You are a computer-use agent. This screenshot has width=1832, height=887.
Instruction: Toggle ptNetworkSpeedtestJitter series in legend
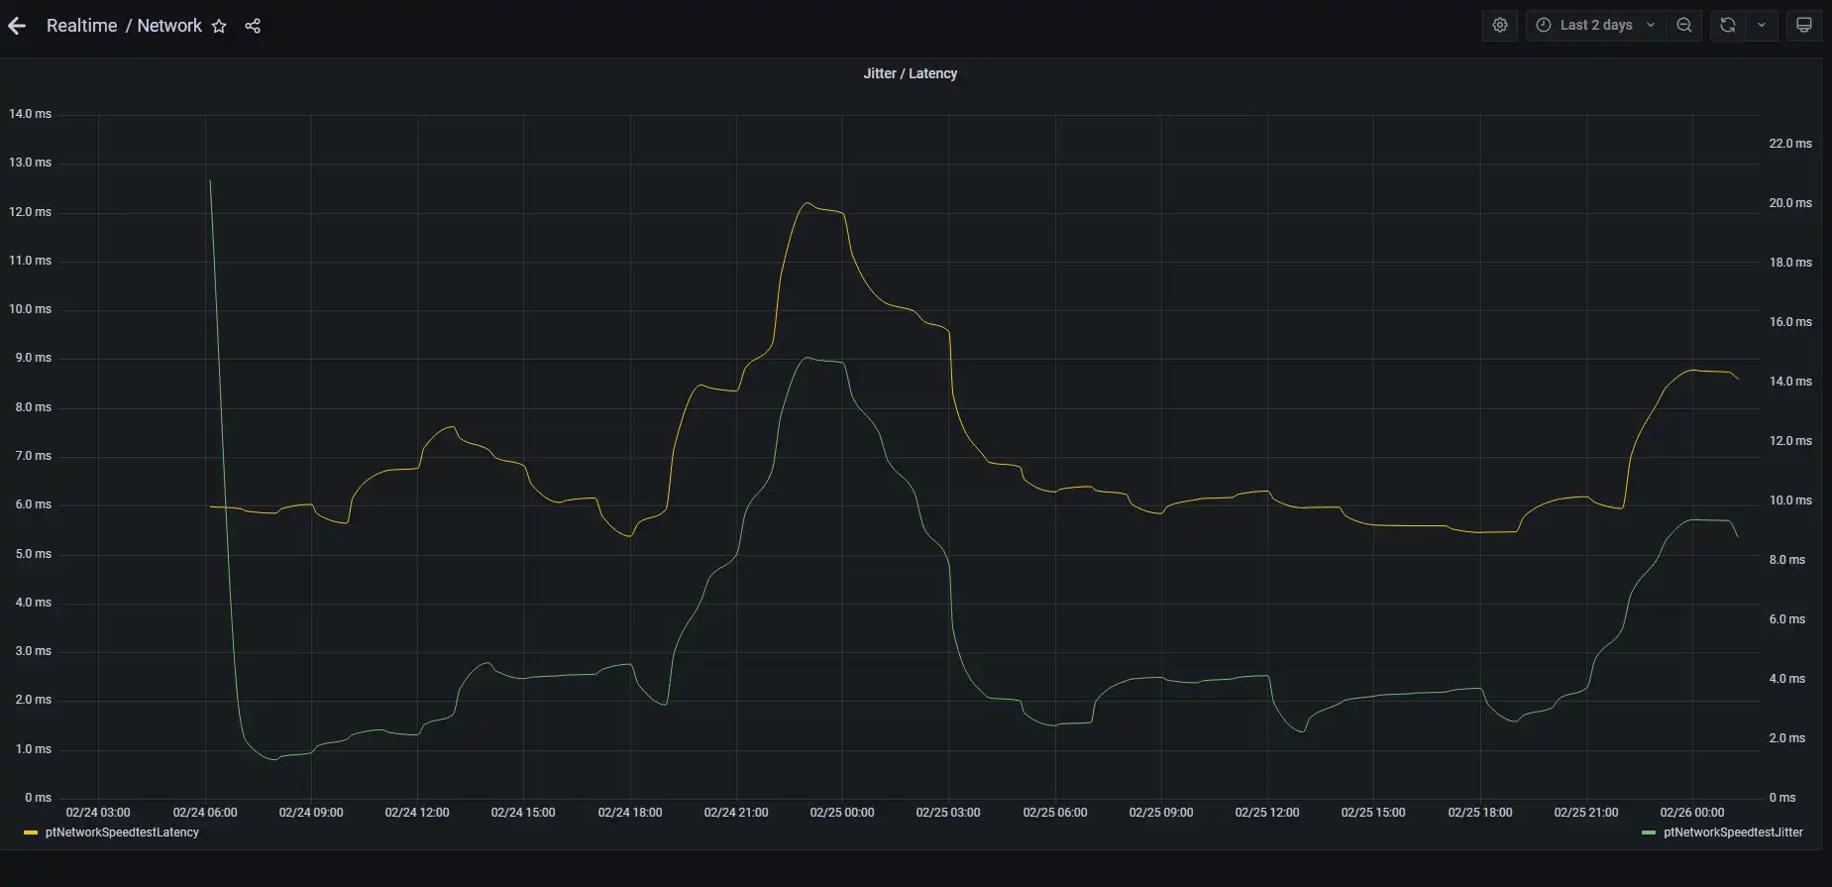(1733, 832)
